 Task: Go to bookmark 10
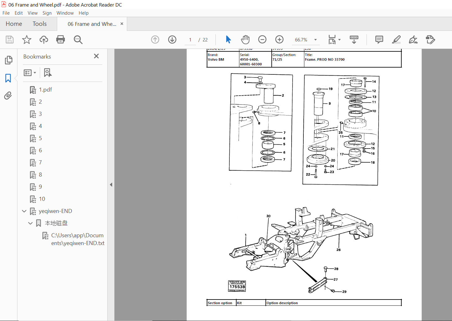pos(42,199)
